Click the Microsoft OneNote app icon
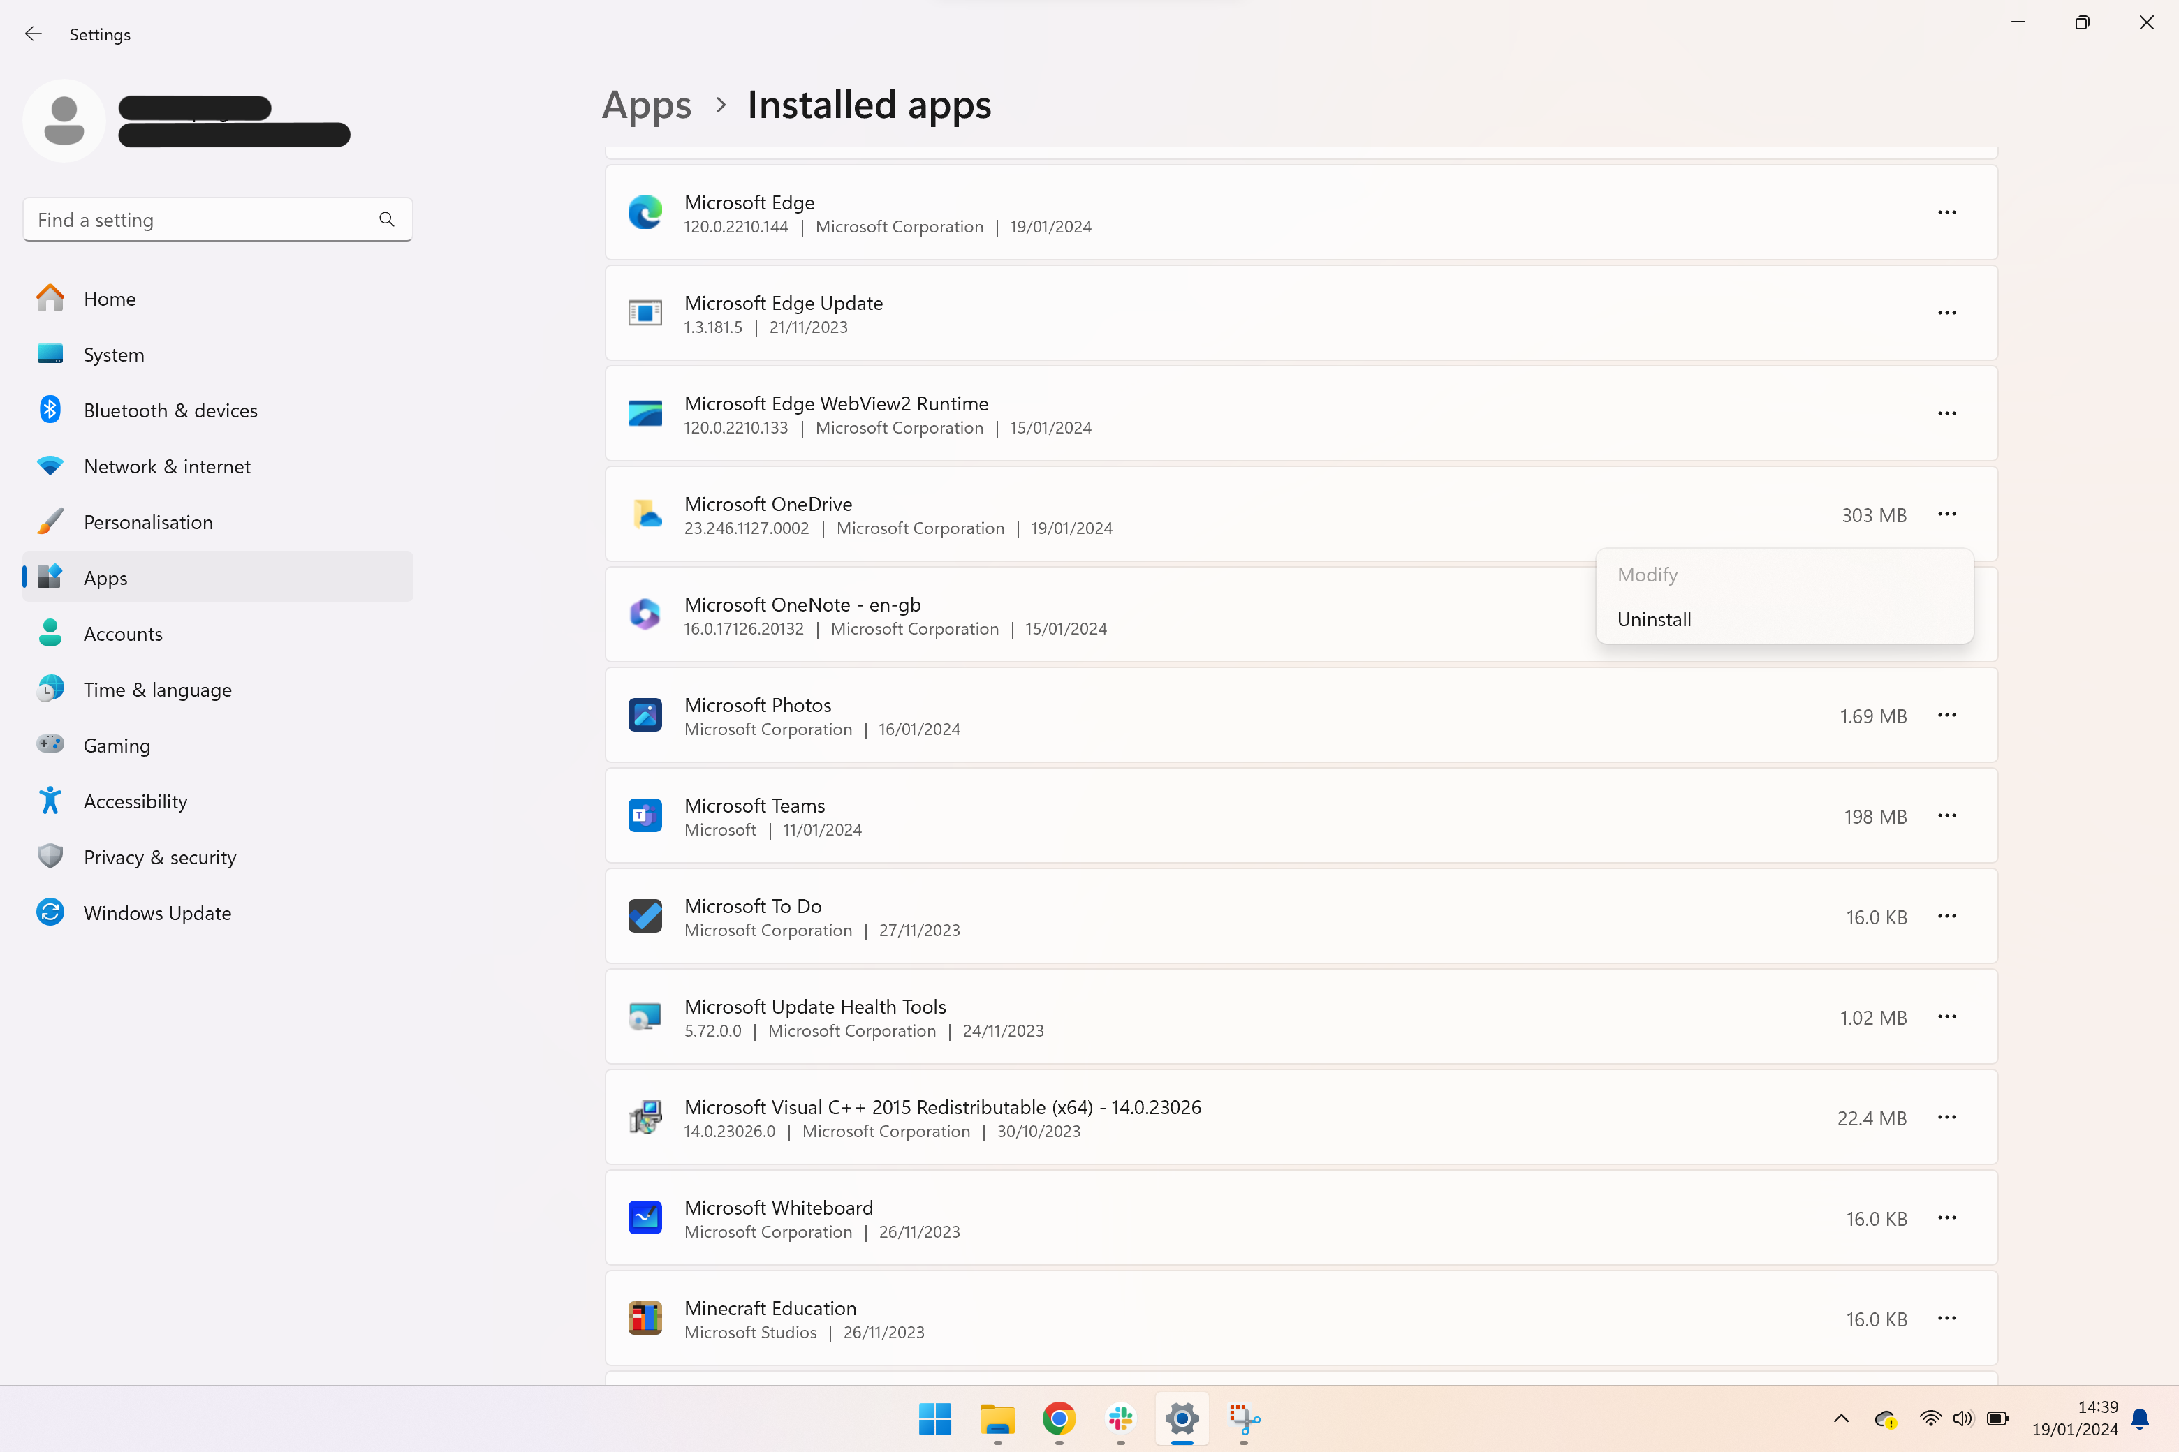Image resolution: width=2179 pixels, height=1452 pixels. (x=645, y=614)
